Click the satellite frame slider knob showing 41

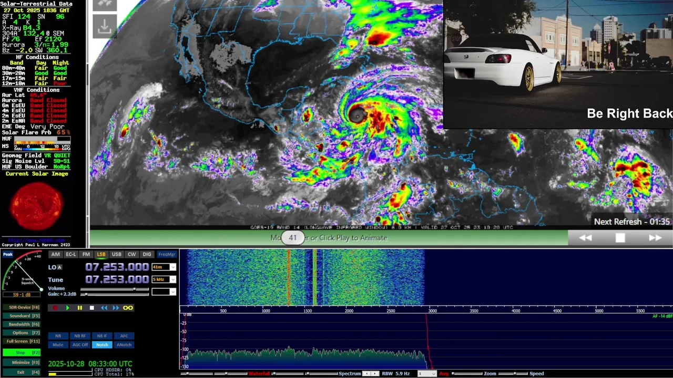(x=293, y=238)
